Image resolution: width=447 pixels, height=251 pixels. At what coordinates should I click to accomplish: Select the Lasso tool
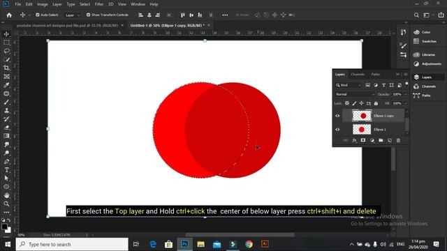tap(6, 51)
